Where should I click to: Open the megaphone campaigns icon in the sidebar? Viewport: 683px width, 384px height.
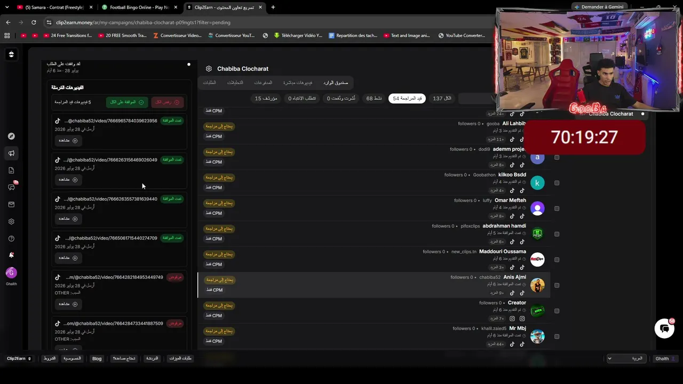coord(11,153)
